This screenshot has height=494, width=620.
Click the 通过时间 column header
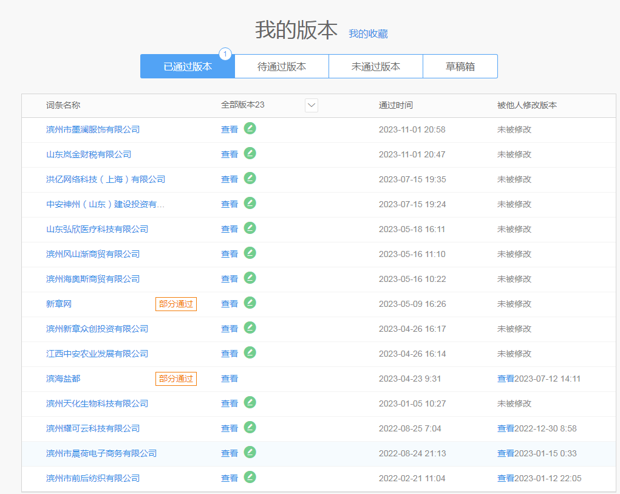396,105
